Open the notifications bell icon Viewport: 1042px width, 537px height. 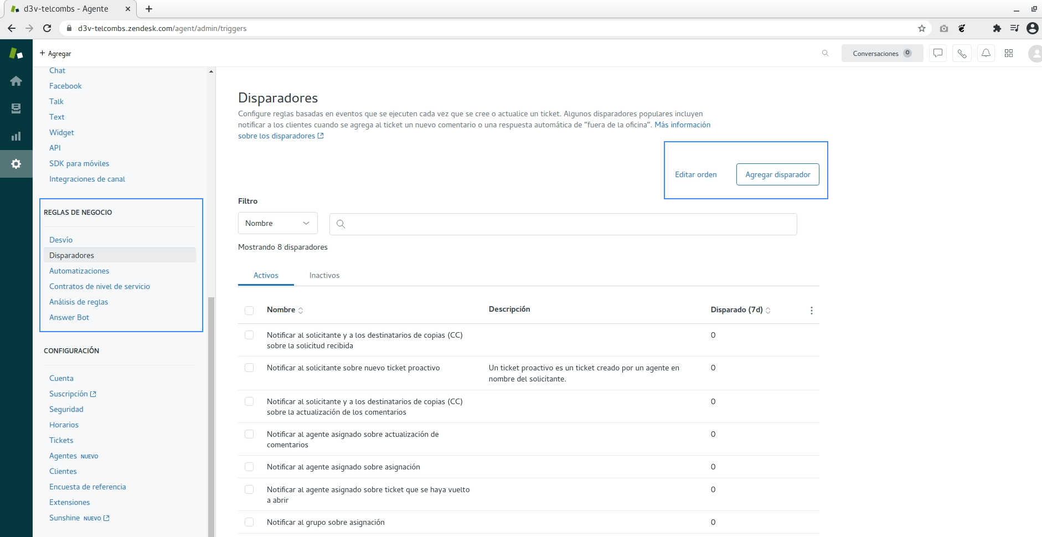(x=986, y=53)
